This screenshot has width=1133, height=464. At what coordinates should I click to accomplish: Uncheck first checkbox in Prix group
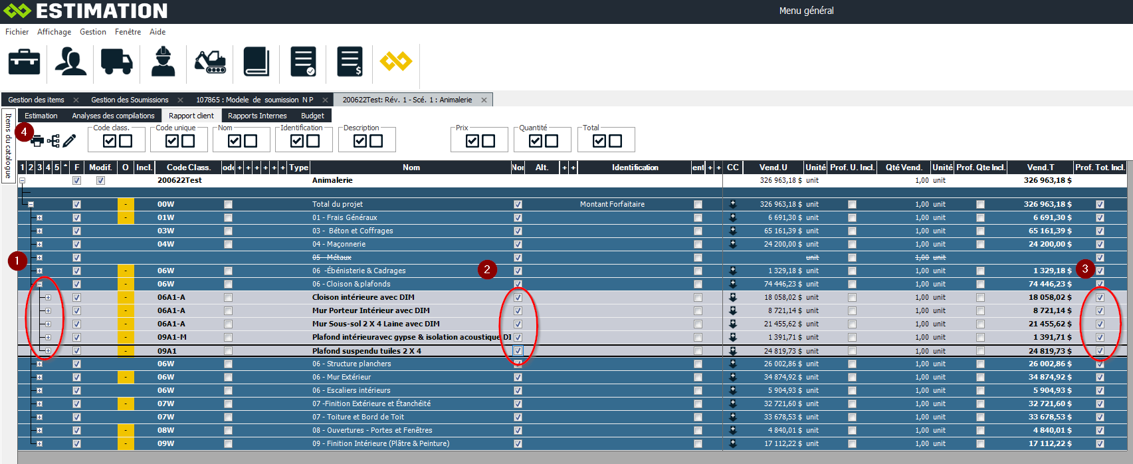pyautogui.click(x=472, y=141)
